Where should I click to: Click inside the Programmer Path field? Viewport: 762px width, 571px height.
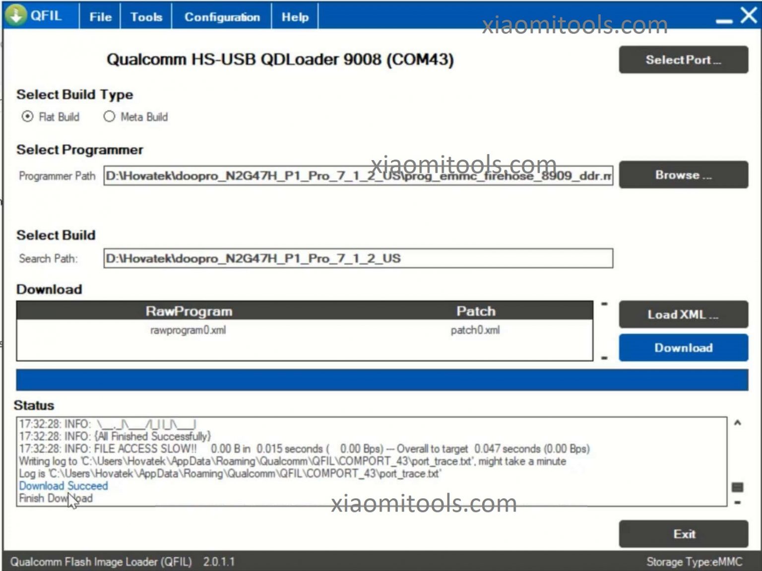click(x=357, y=176)
